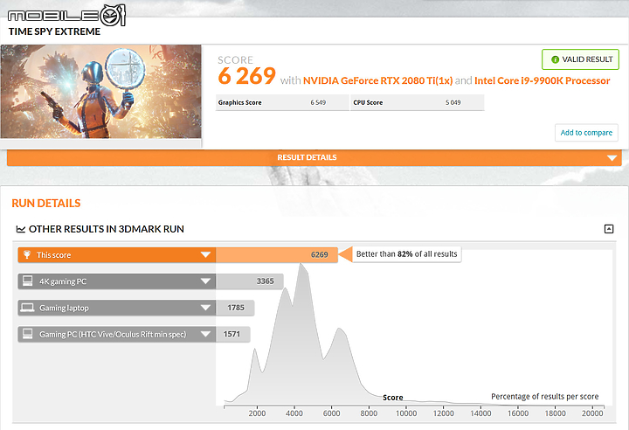Click the 10000 label on chart axis
This screenshot has width=629, height=430.
406,413
